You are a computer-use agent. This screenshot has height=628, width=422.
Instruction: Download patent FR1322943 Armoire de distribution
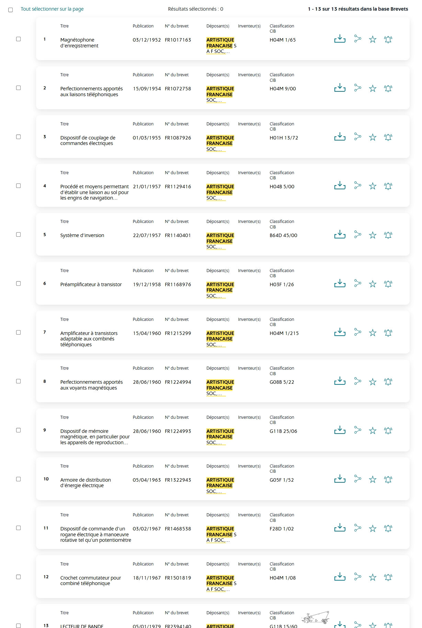coord(340,479)
